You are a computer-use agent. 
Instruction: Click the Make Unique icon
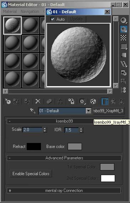pos(60,101)
